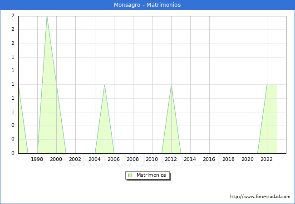Screen dimensions: 295x204
Task: Click the 2012 peak data point
Action: (171, 85)
